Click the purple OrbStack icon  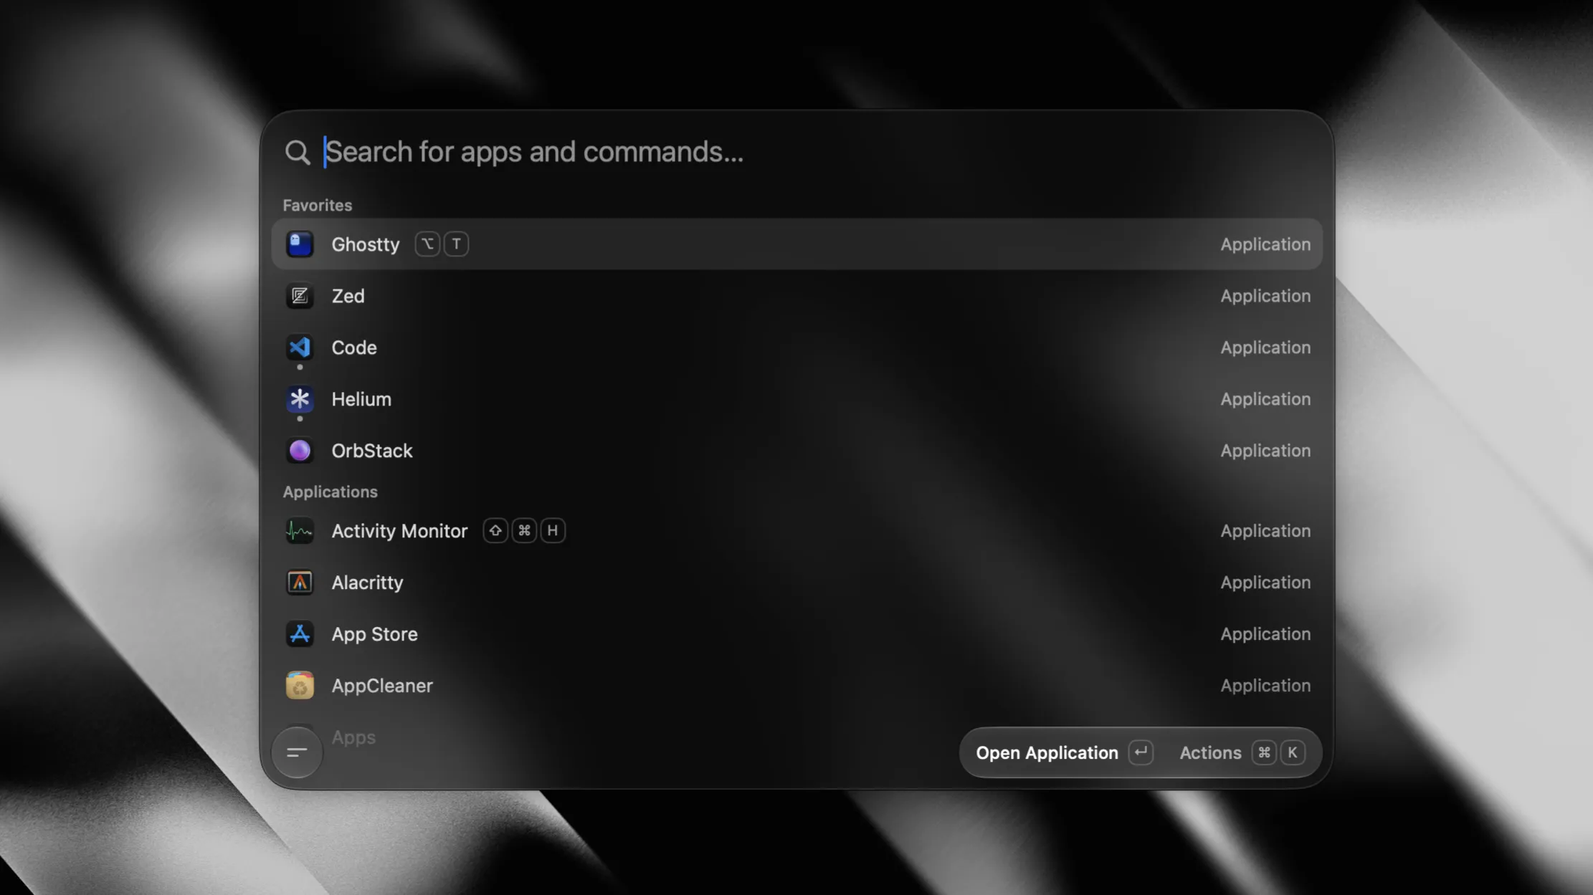tap(300, 451)
